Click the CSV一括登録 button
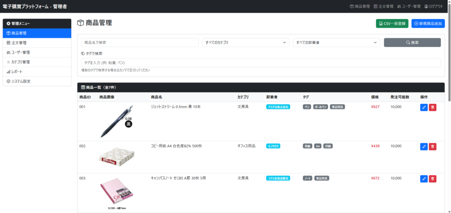This screenshot has height=213, width=451. (x=392, y=23)
